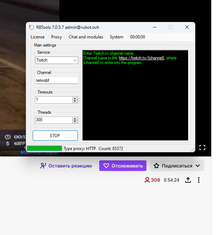This screenshot has height=235, width=224.
Task: Open the three-dot more options menu
Action: point(199,180)
